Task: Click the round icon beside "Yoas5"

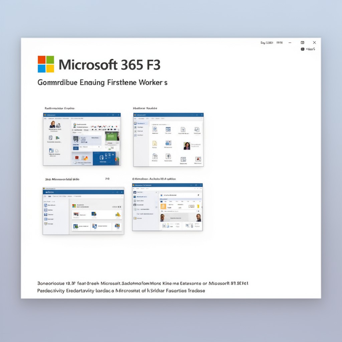Action: click(x=303, y=49)
